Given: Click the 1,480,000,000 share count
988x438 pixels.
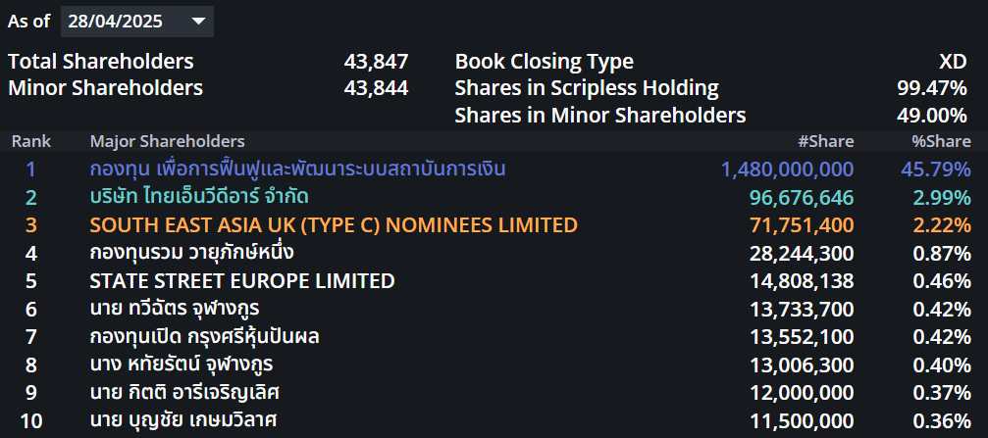Looking at the screenshot, I should click(x=787, y=170).
